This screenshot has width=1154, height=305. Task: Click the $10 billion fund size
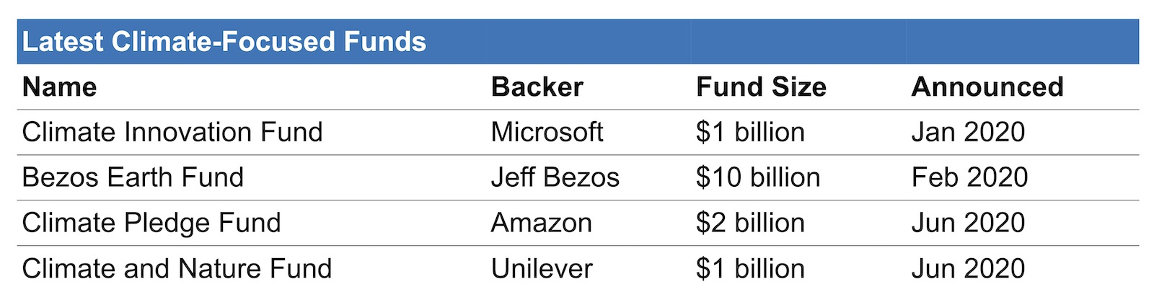(x=757, y=177)
